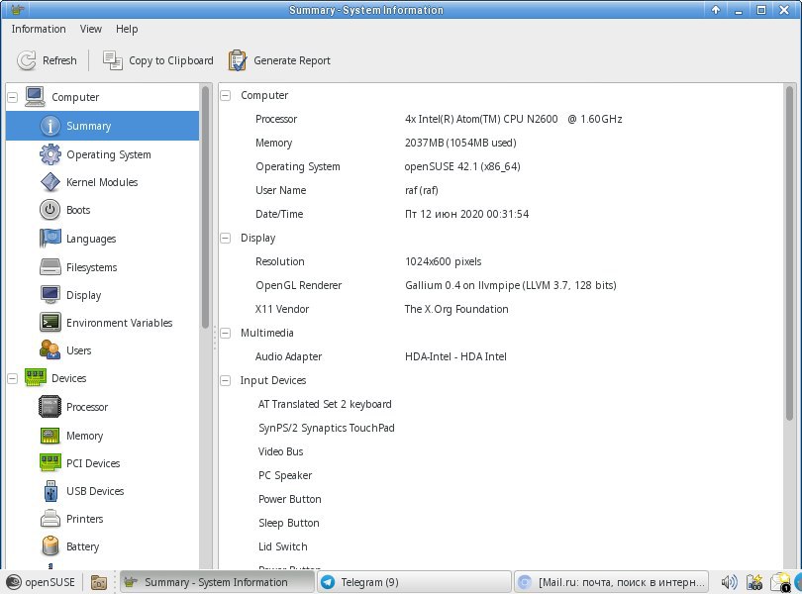Click Summary - System Information taskbar button
802x594 pixels.
pos(218,582)
